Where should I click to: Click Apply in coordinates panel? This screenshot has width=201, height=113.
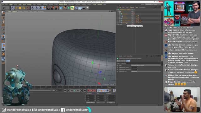click(x=111, y=103)
